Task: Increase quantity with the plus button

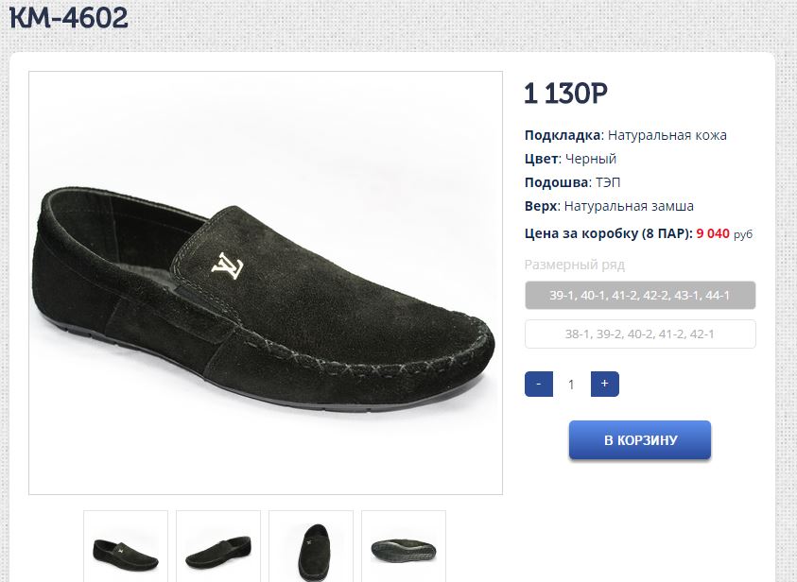Action: click(x=605, y=385)
